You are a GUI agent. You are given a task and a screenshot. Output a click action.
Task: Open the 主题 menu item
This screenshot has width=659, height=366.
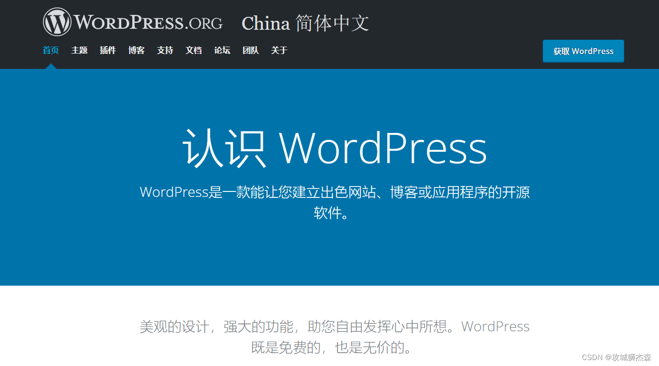click(x=79, y=50)
